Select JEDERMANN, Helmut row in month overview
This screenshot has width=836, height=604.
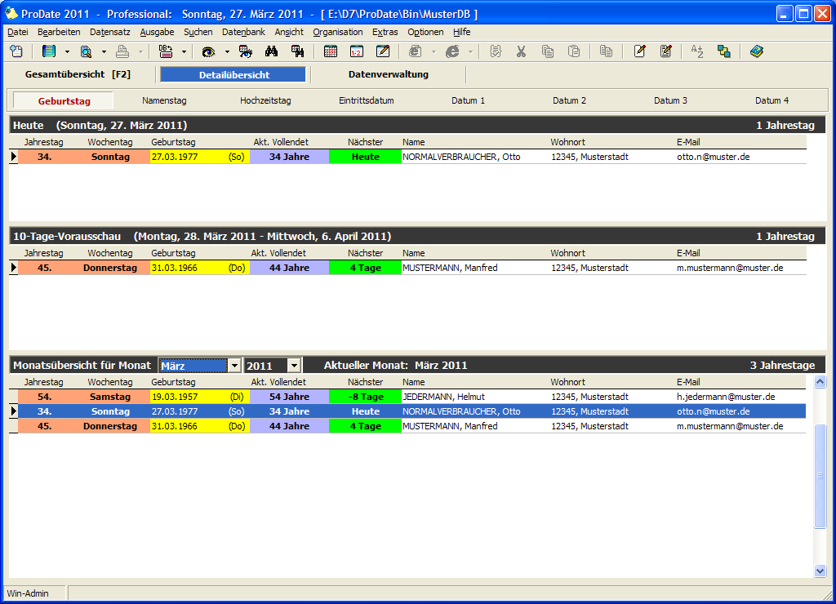point(442,397)
